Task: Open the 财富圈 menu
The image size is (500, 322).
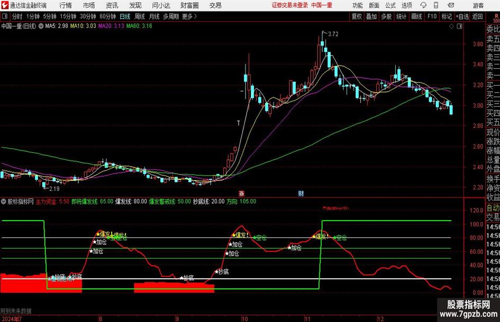Action: (x=189, y=5)
